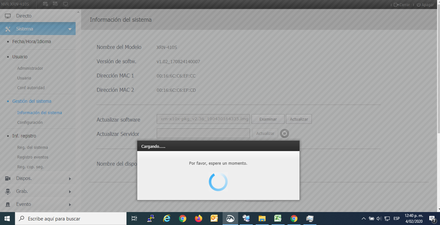Open Internet Explorer from the taskbar
The width and height of the screenshot is (440, 225).
(x=167, y=219)
